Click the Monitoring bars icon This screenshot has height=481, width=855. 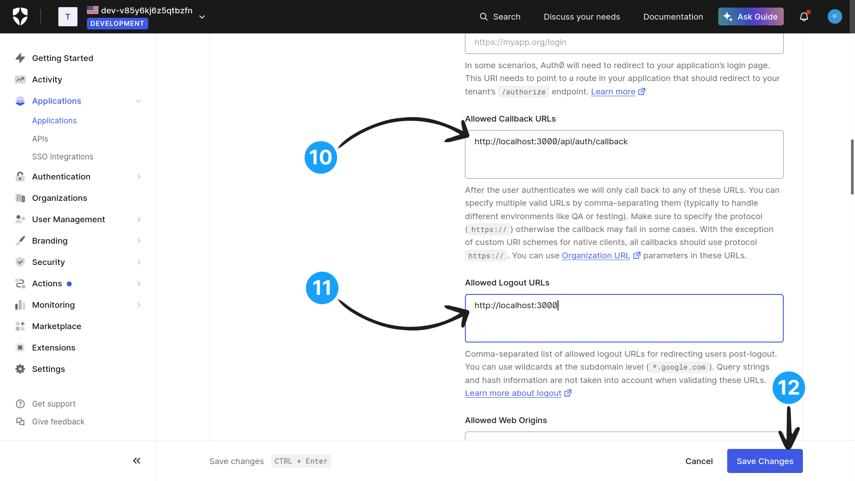pyautogui.click(x=20, y=305)
